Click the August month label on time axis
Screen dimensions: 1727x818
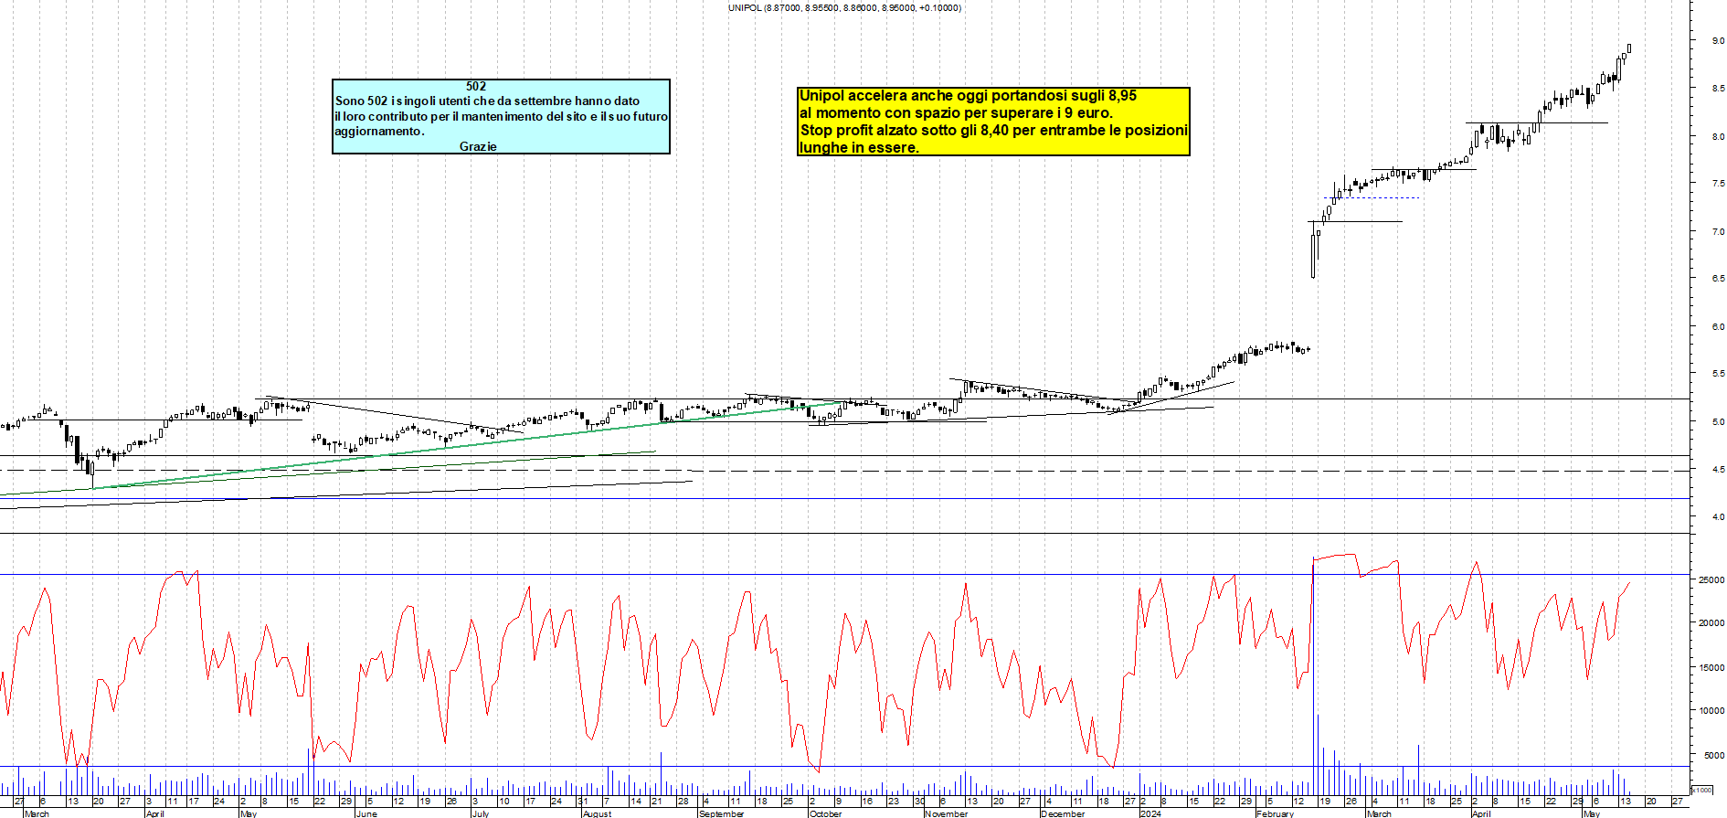tap(598, 813)
